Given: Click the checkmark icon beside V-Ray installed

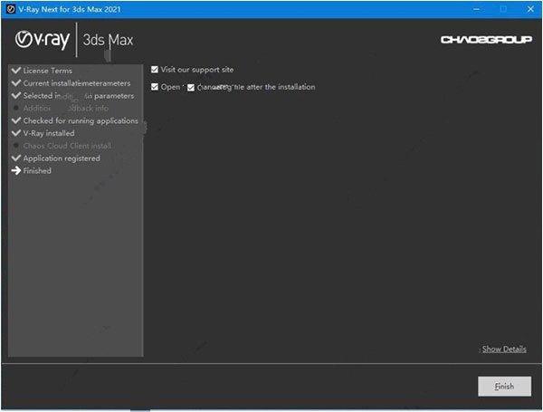Looking at the screenshot, I should (x=16, y=133).
